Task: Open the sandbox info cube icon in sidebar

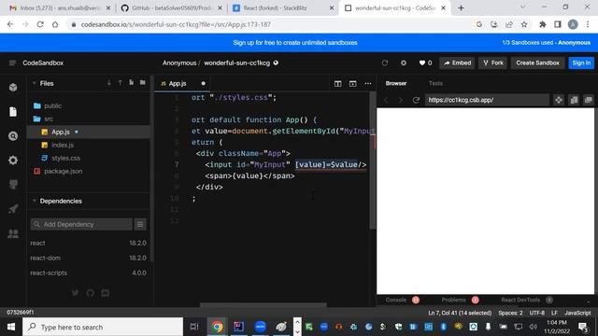Action: [13, 87]
